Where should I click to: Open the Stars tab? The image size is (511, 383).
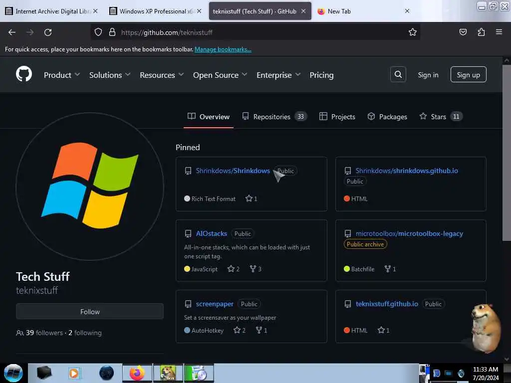coord(441,117)
